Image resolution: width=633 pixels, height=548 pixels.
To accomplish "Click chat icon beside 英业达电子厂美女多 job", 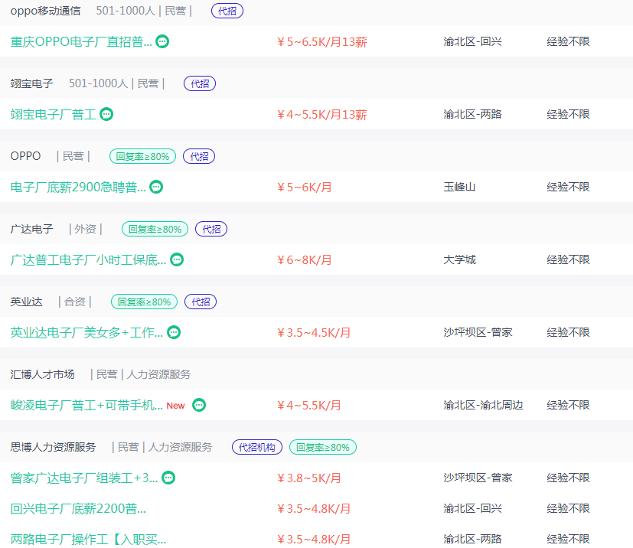I will 174,332.
